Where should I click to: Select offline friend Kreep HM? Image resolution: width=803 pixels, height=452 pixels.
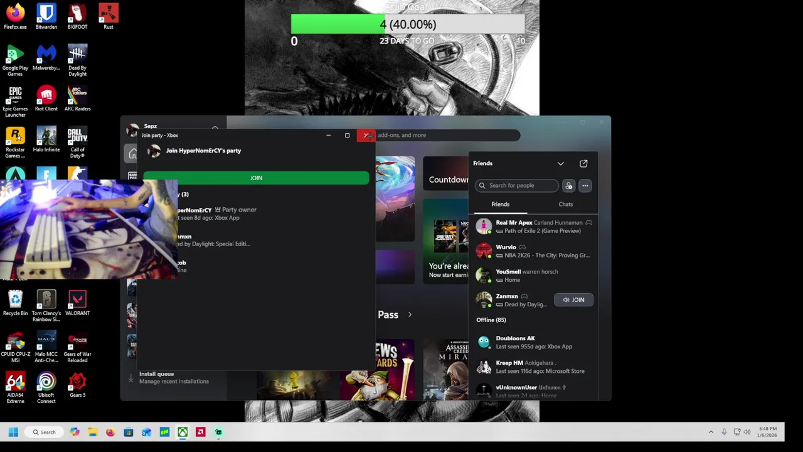534,367
